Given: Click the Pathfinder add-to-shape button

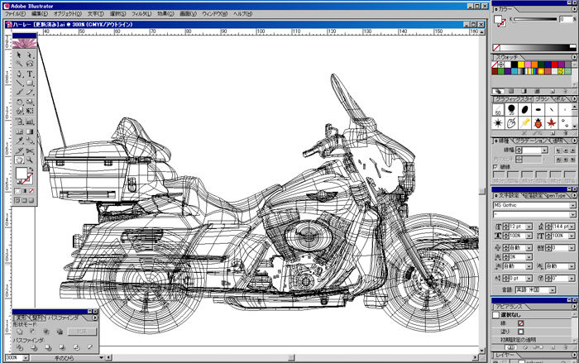Looking at the screenshot, I should click(x=19, y=332).
